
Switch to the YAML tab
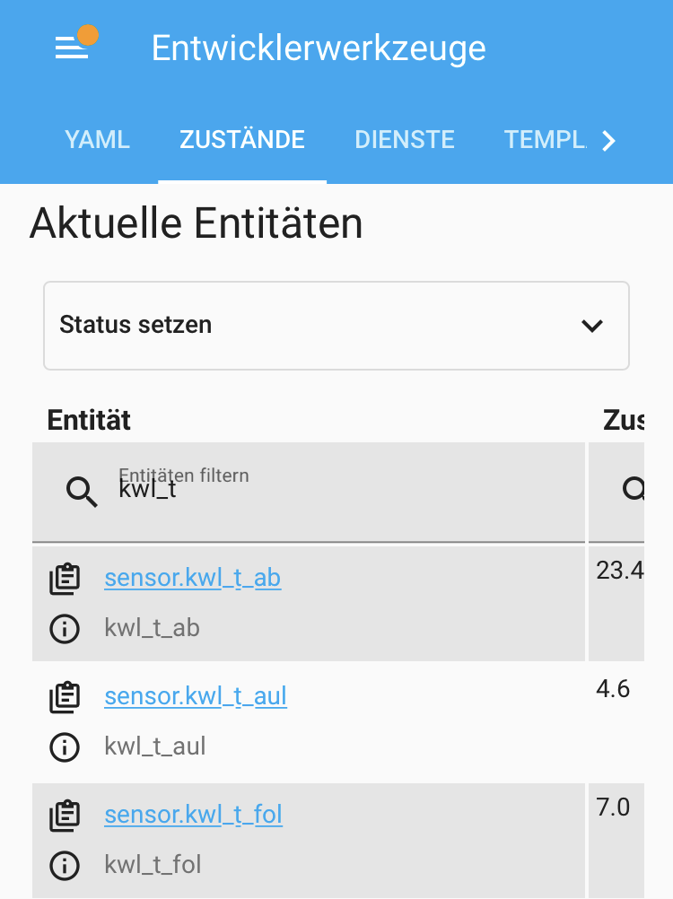98,139
